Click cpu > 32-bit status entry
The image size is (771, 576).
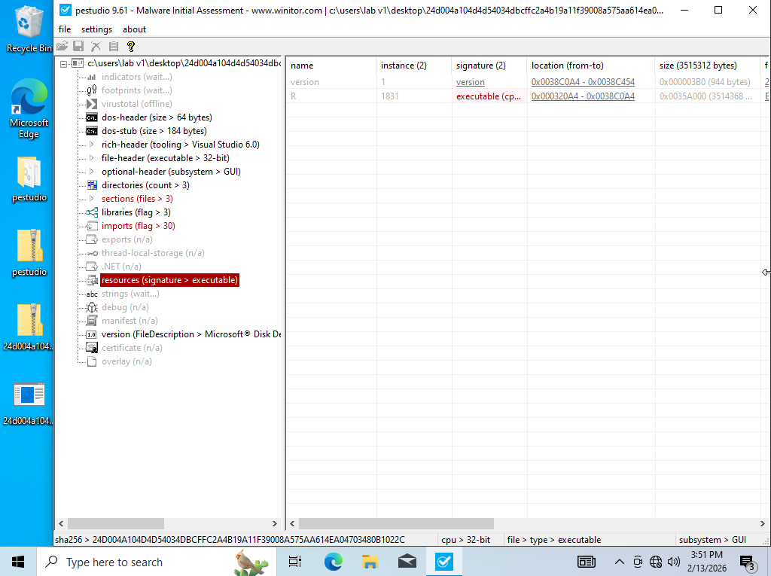pyautogui.click(x=465, y=540)
